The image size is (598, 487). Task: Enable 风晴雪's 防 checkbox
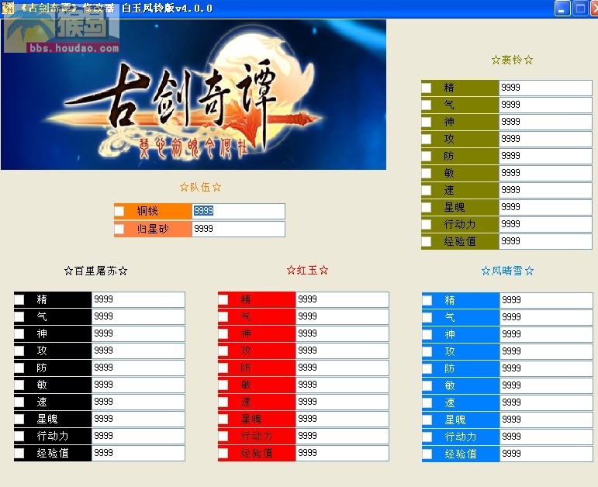click(x=427, y=369)
